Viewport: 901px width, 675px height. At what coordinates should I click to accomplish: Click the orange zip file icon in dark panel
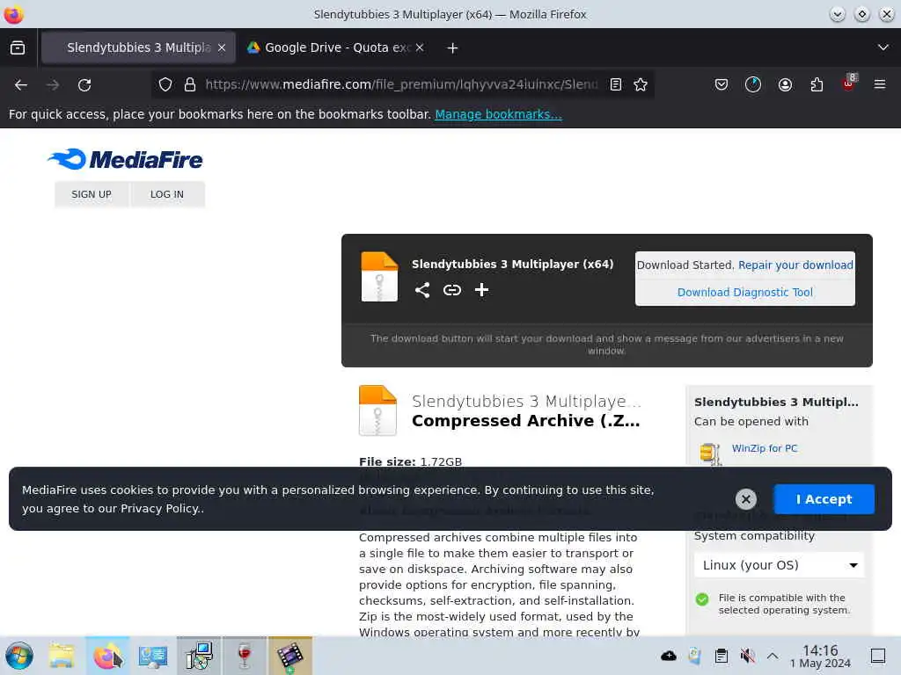click(x=379, y=277)
